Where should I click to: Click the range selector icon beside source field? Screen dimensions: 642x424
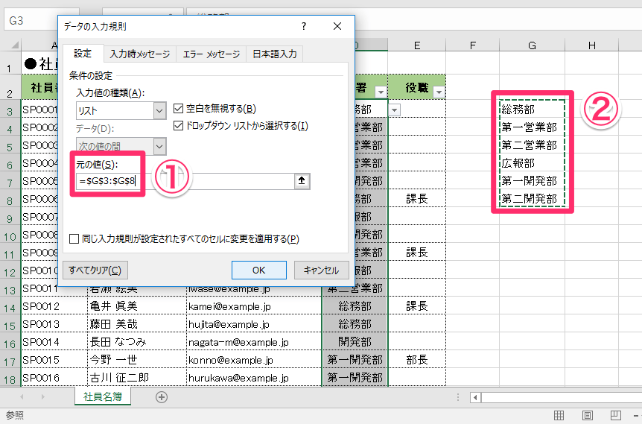[x=302, y=181]
